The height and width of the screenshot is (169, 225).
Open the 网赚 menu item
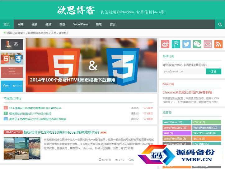coord(21,24)
